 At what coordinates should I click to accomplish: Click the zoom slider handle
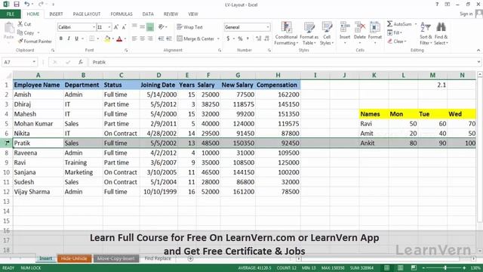pyautogui.click(x=445, y=267)
